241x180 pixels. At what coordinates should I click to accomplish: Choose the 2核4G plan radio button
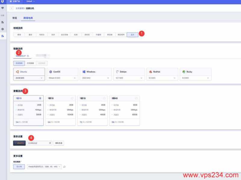(136, 98)
